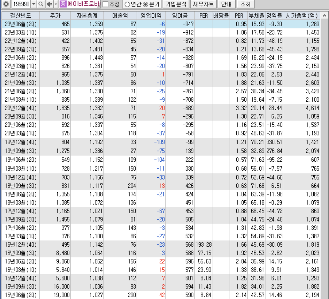Select the 17년06월(2Q) row label
The height and width of the screenshot is (299, 329).
21,228
